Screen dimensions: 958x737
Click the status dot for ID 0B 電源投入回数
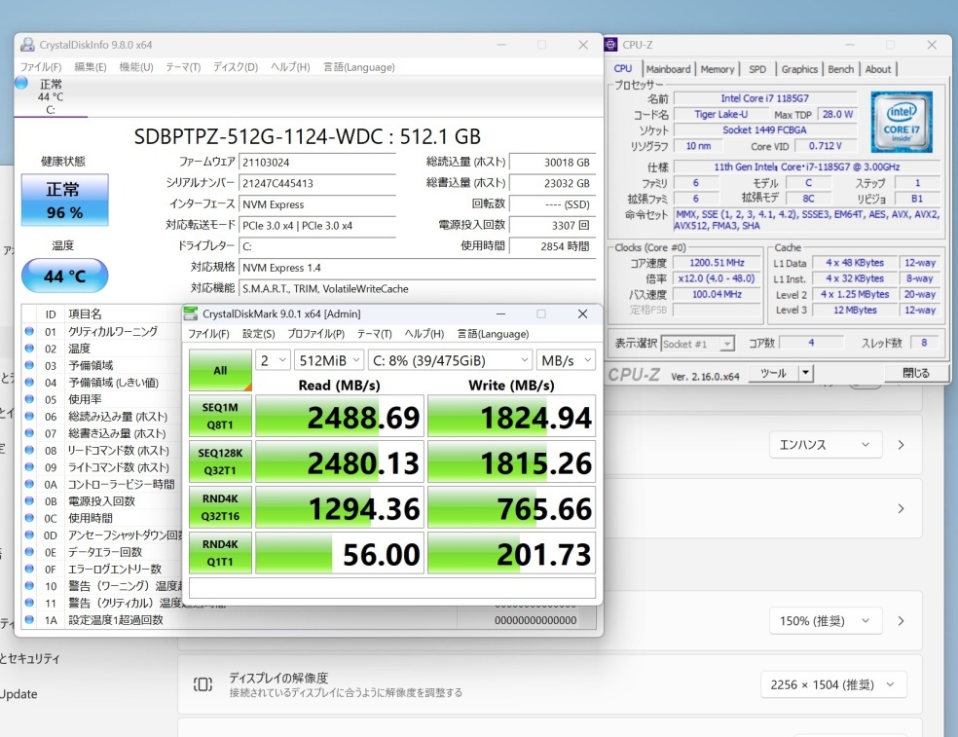point(29,500)
